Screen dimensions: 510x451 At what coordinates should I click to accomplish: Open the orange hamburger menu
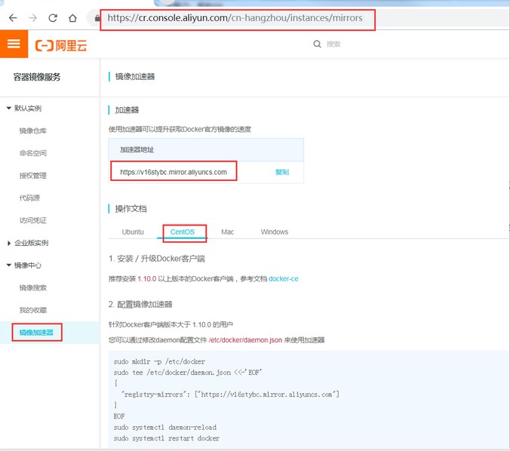pos(14,44)
